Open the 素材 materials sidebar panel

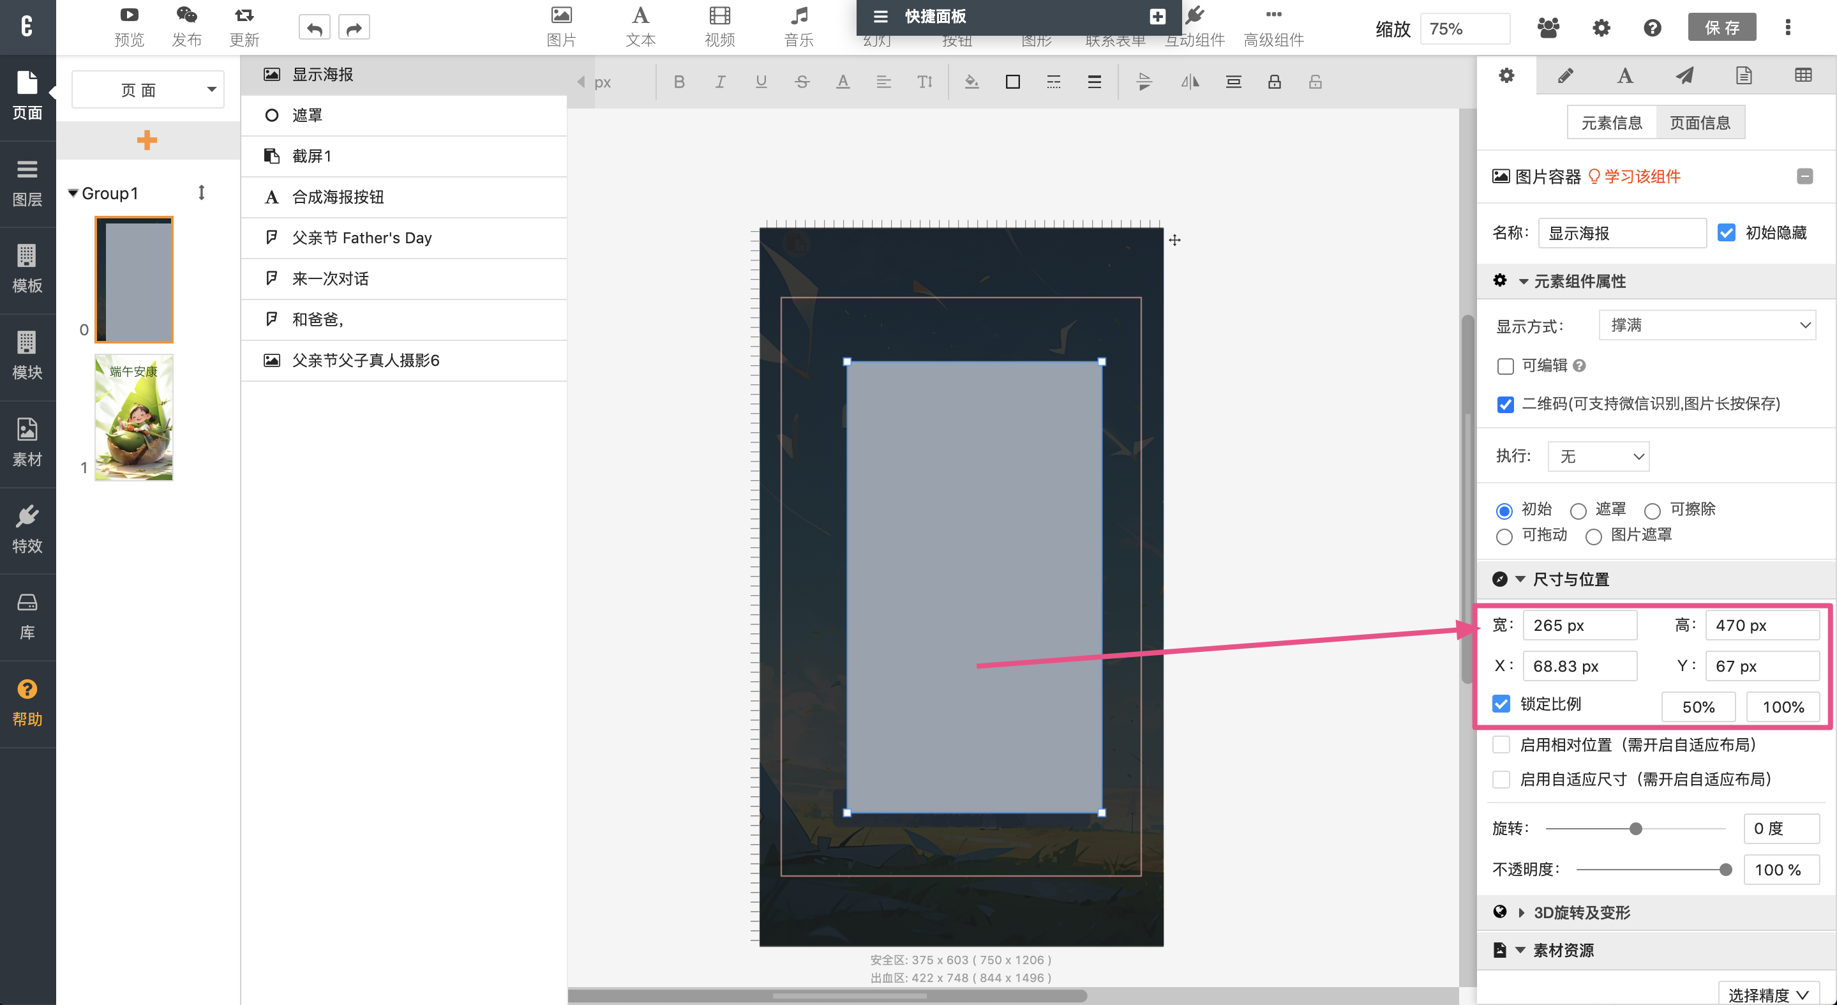tap(27, 442)
